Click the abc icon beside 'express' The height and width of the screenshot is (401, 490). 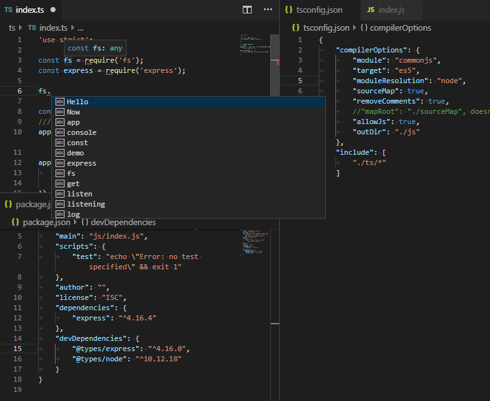(60, 163)
